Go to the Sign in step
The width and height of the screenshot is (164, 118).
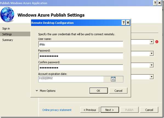coord(6,29)
